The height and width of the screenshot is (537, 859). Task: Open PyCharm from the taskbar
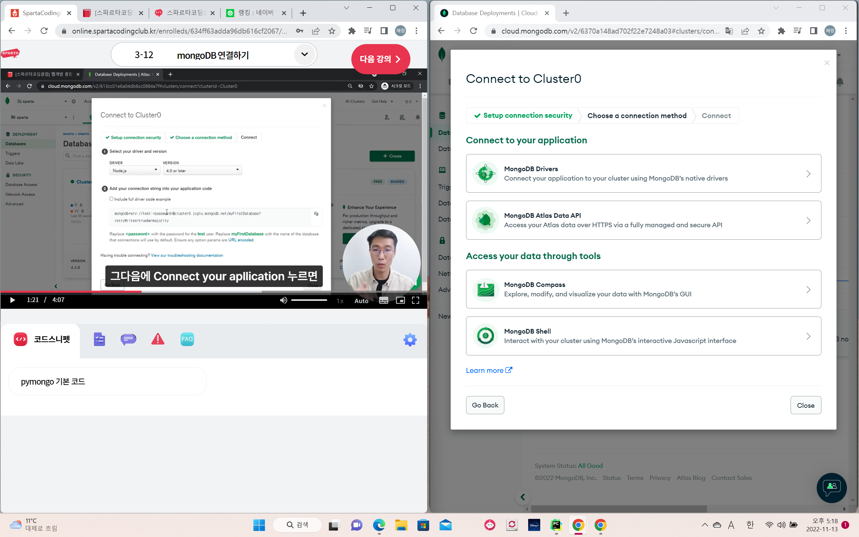coord(556,525)
